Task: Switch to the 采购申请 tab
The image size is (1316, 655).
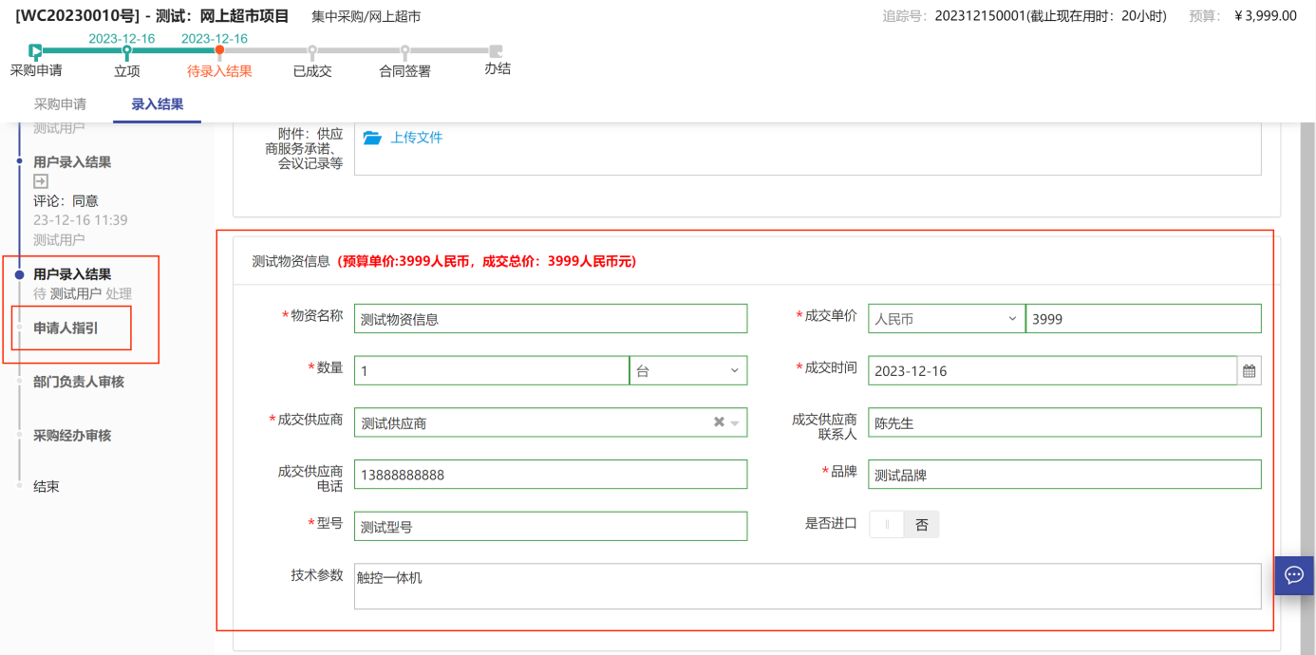Action: [x=60, y=104]
